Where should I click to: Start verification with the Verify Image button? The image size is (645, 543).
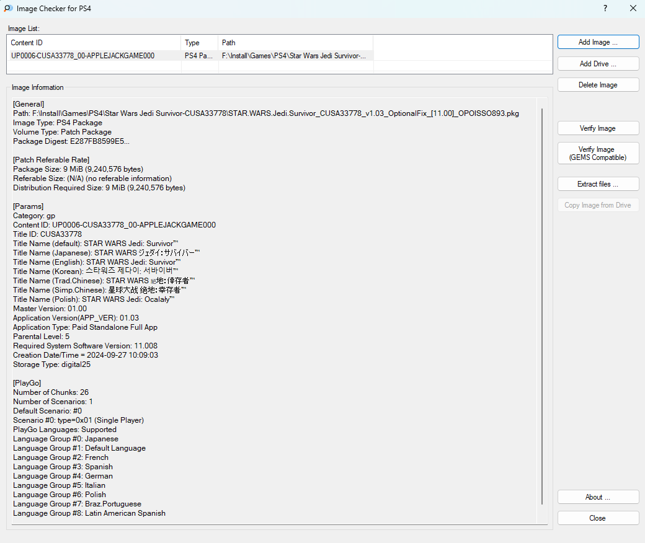tap(598, 128)
